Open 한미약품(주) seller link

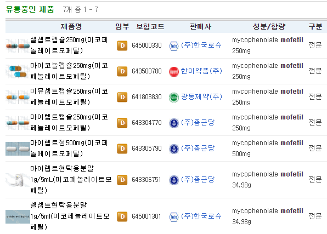(201, 71)
